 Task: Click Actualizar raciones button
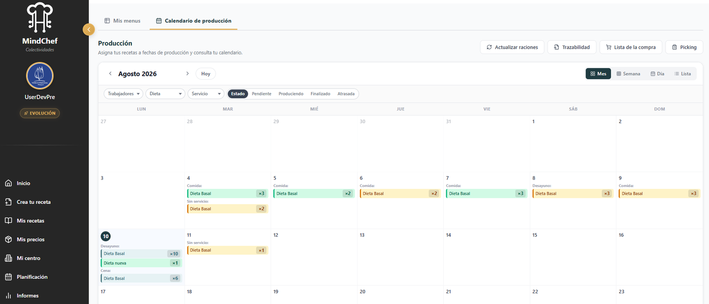(512, 47)
